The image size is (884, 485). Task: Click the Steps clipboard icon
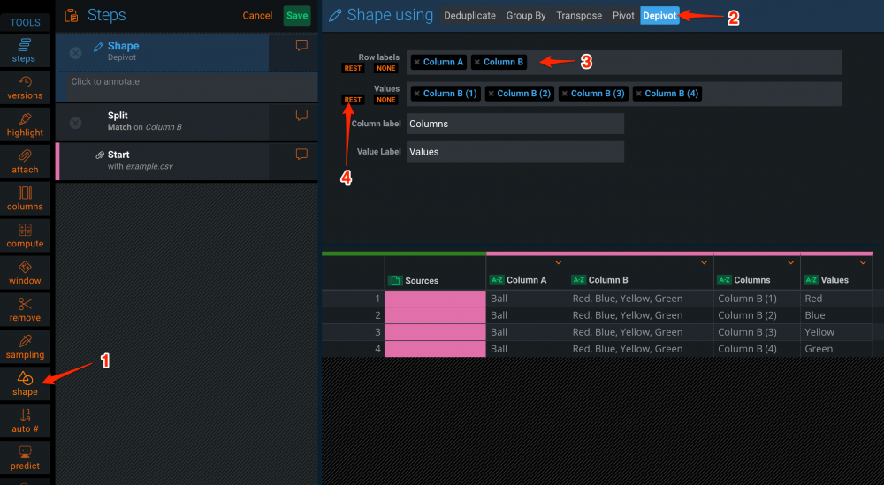coord(71,15)
